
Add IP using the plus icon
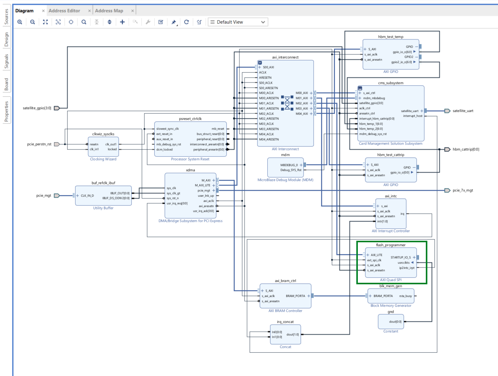[x=122, y=22]
